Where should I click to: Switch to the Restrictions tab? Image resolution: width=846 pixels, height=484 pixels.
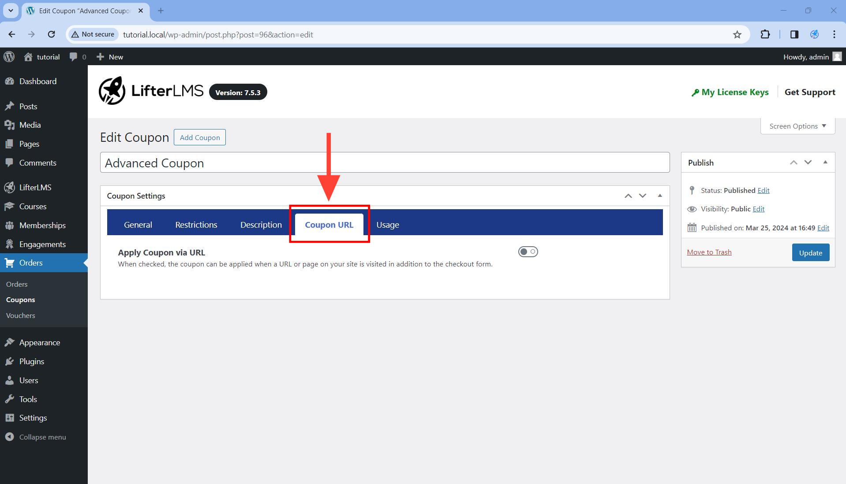[196, 225]
